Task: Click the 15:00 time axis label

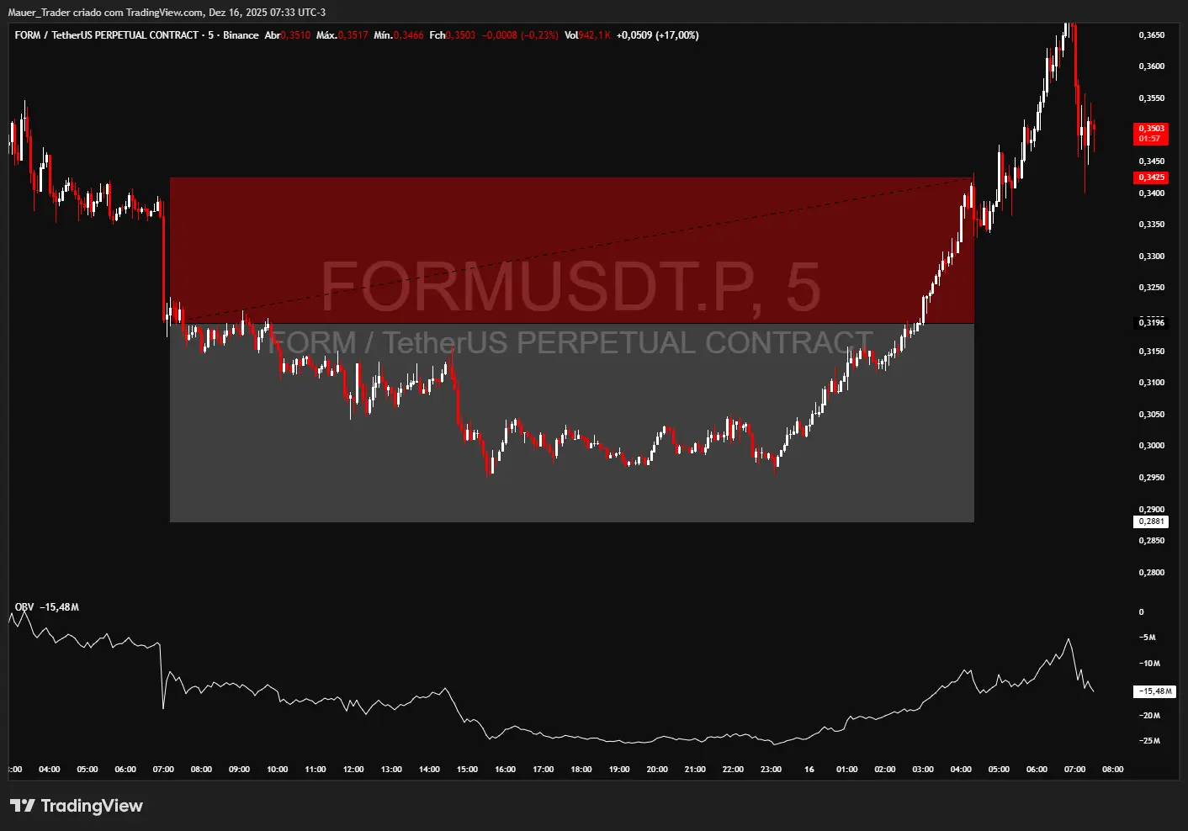Action: [x=467, y=770]
